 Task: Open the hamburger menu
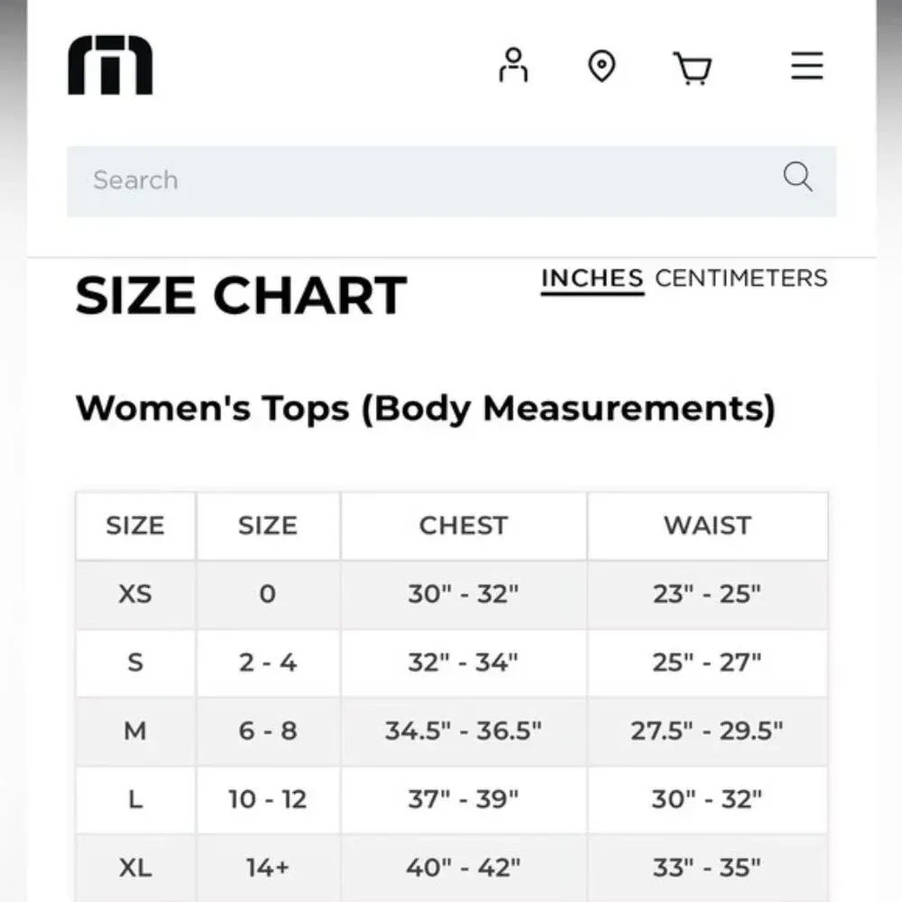click(x=806, y=66)
